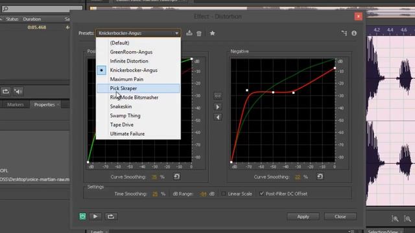Close the Effect - Distortion dialog
This screenshot has width=415, height=233.
click(x=359, y=16)
